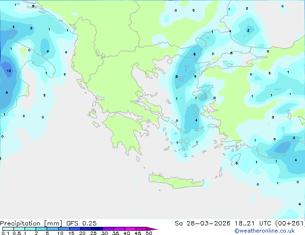Click the 40–45 mm magenta swatch
The image size is (305, 235).
pos(130,229)
